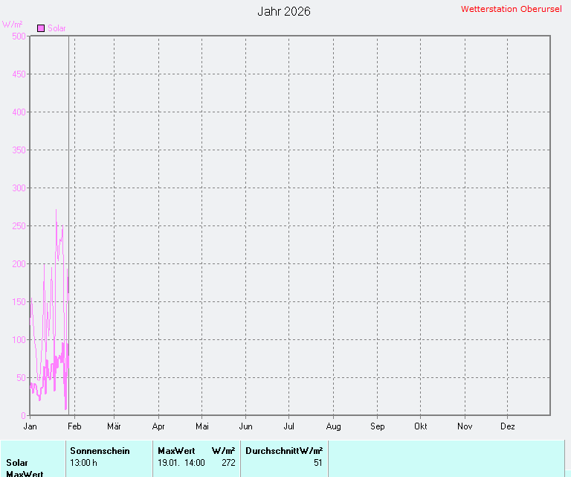
Task: Select the 19.01. 14:00 max date cell
Action: 181,463
